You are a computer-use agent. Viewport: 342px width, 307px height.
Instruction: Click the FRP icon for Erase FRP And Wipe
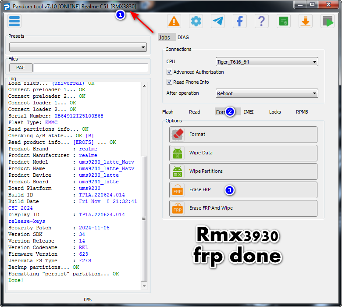pyautogui.click(x=178, y=208)
